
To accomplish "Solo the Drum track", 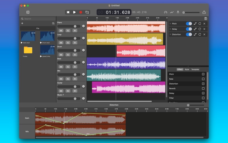I will coord(68,55).
